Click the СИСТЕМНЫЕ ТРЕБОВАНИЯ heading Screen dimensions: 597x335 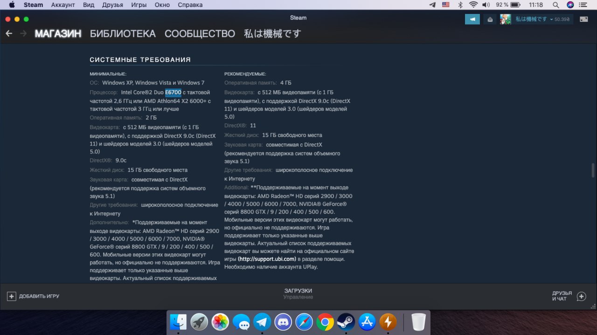[x=140, y=60]
